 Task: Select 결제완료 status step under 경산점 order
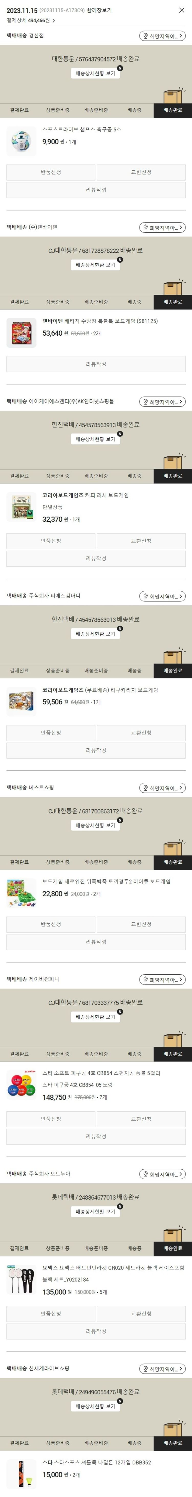point(19,110)
